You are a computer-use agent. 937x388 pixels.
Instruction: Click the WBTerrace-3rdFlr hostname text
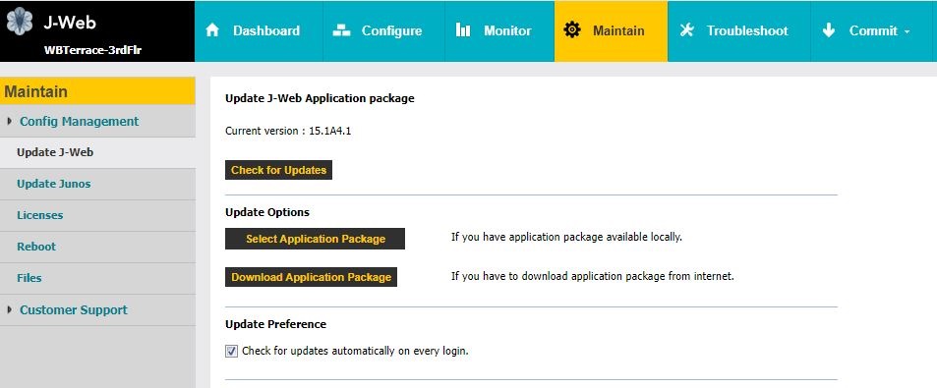coord(92,49)
